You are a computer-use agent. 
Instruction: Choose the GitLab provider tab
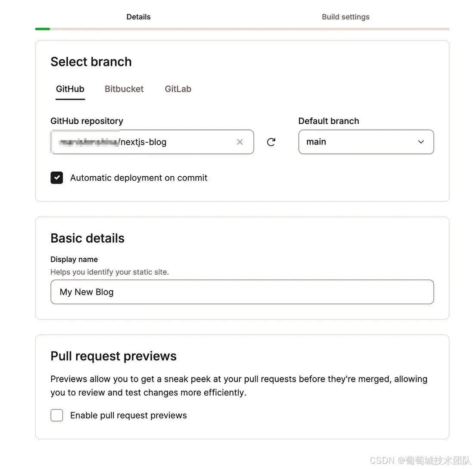pos(178,89)
